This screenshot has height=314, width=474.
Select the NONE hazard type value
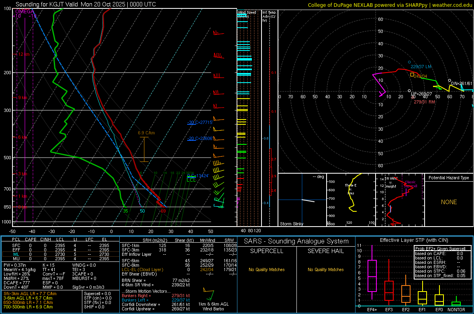449,202
